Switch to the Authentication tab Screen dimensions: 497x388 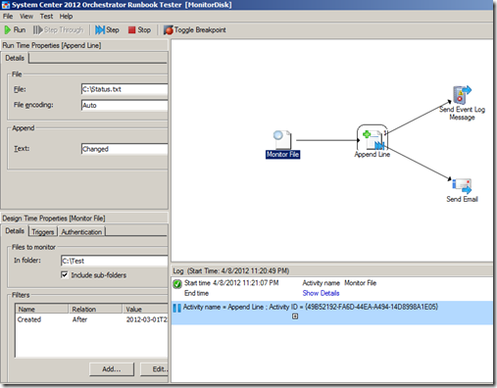coord(81,232)
